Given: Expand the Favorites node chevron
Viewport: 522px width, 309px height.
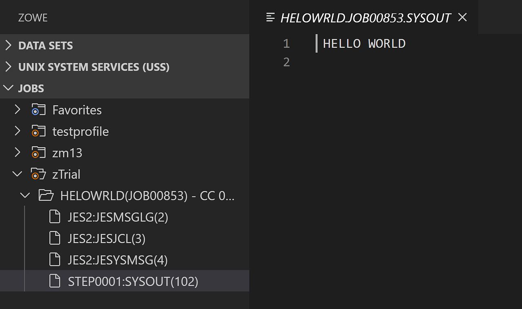Looking at the screenshot, I should (17, 110).
